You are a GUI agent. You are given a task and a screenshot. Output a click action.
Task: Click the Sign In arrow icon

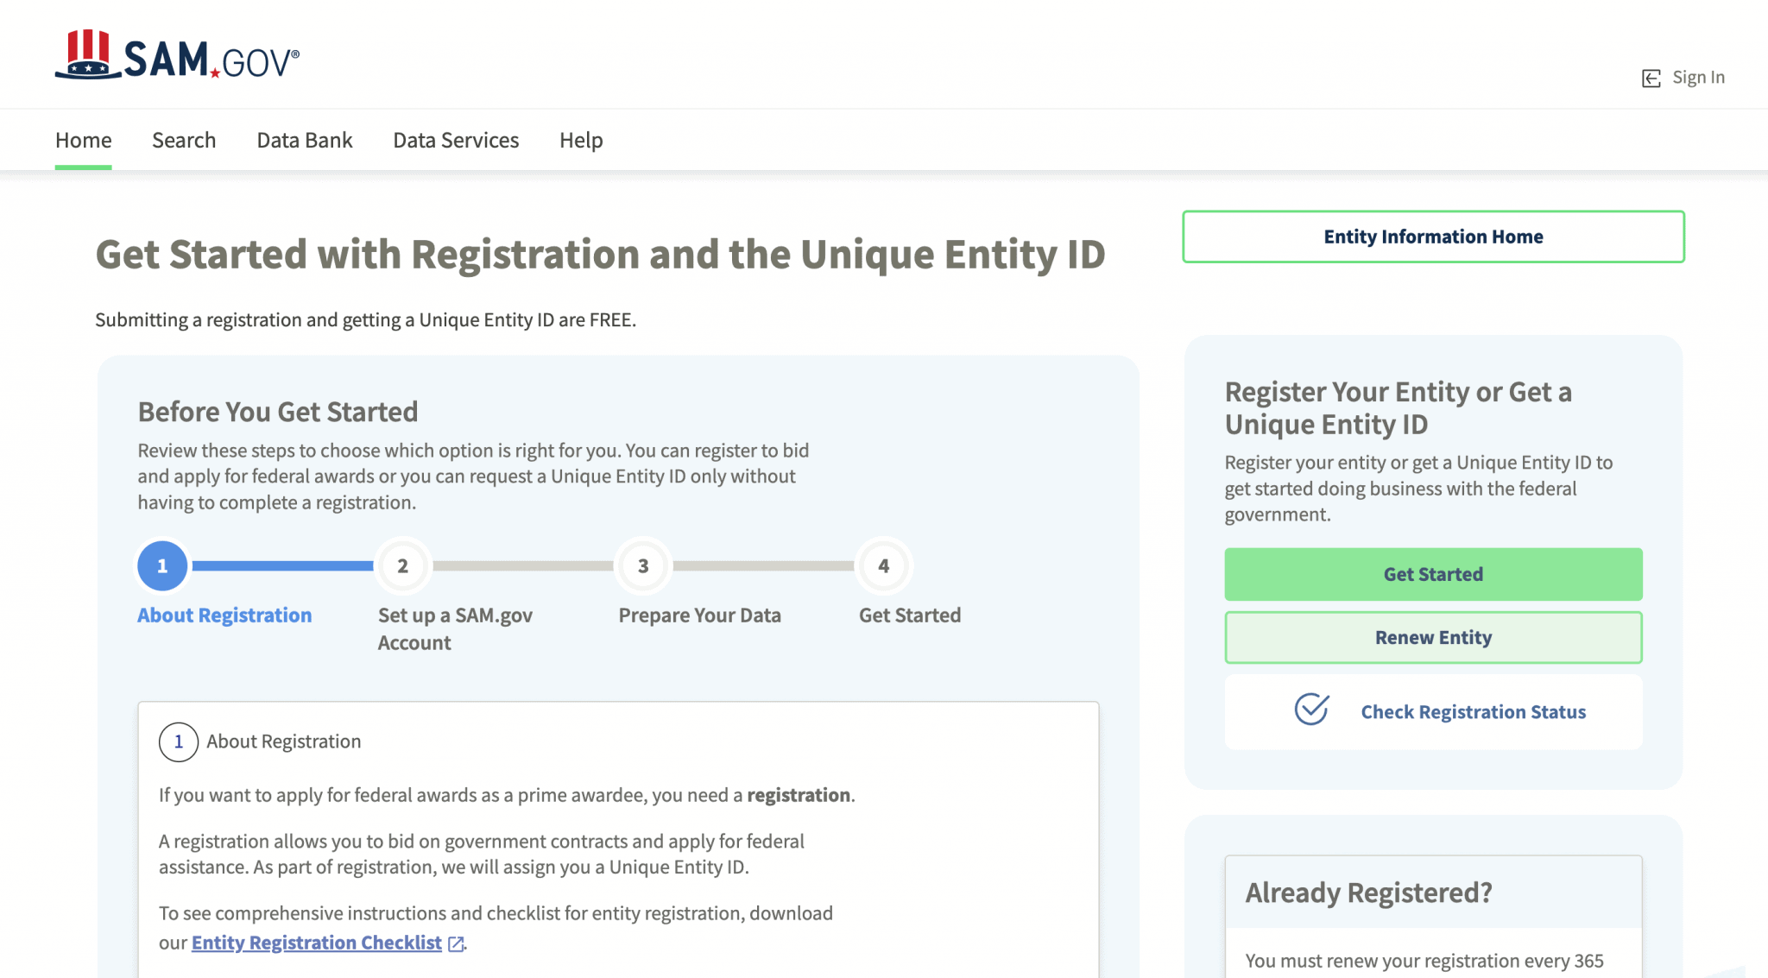[x=1651, y=79]
